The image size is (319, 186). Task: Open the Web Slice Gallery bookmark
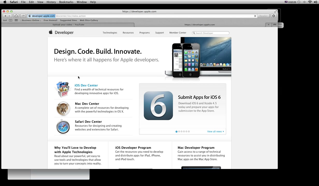(89, 20)
